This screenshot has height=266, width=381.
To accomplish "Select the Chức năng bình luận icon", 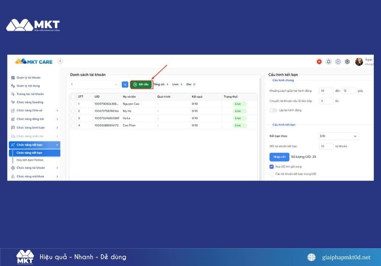I will (14, 127).
